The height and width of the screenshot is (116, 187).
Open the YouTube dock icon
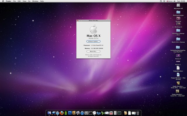pos(111,113)
